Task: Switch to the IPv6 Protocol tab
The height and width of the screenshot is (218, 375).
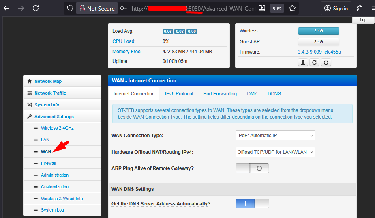Action: (x=179, y=94)
